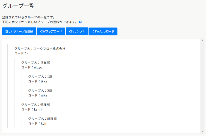Click the nika code label

tap(44, 95)
